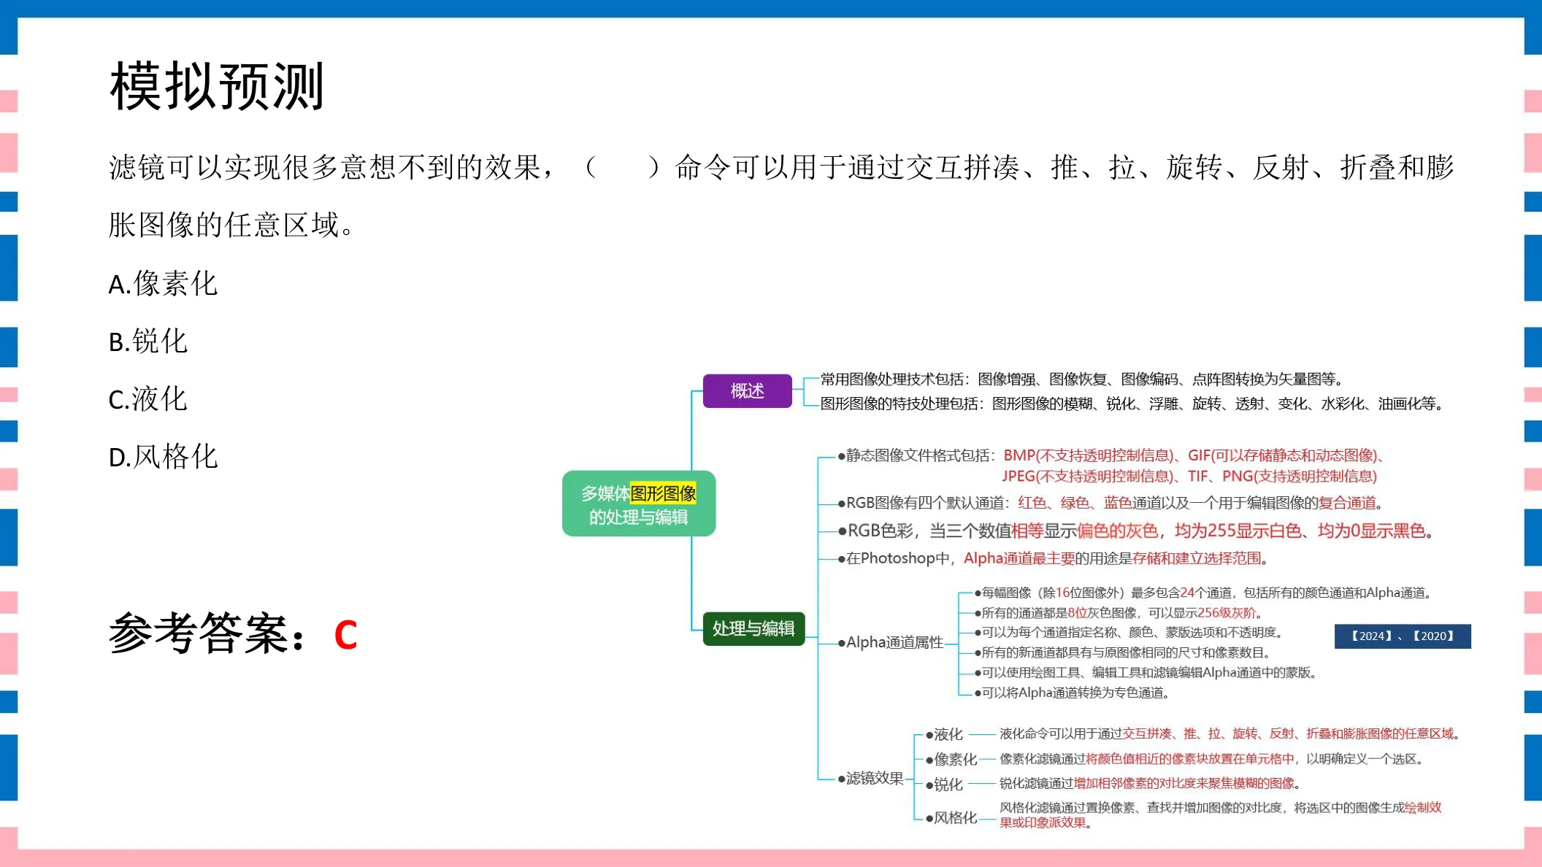Click the slide title 模拟预测
Viewport: 1542px width, 867px height.
217,87
